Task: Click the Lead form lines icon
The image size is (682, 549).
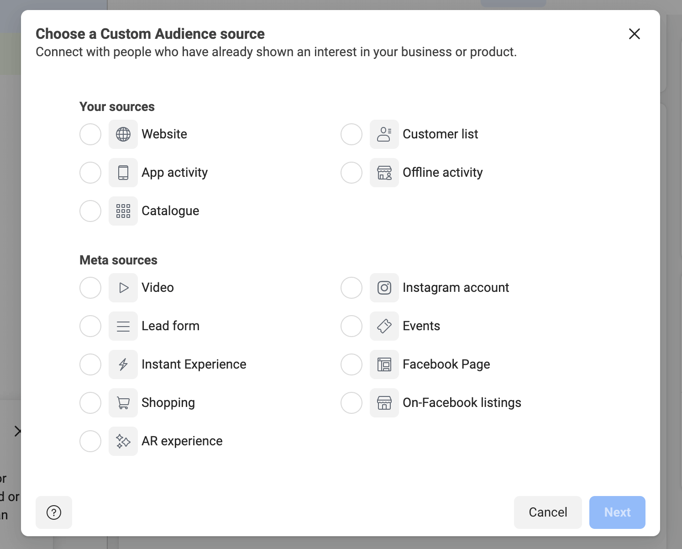Action: 123,326
